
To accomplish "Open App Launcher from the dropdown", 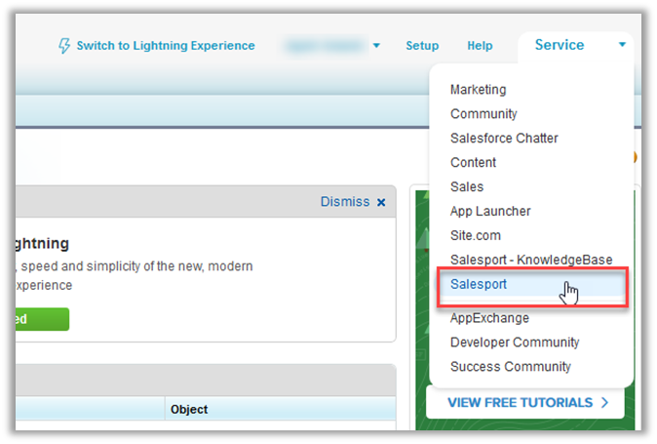I will 490,212.
